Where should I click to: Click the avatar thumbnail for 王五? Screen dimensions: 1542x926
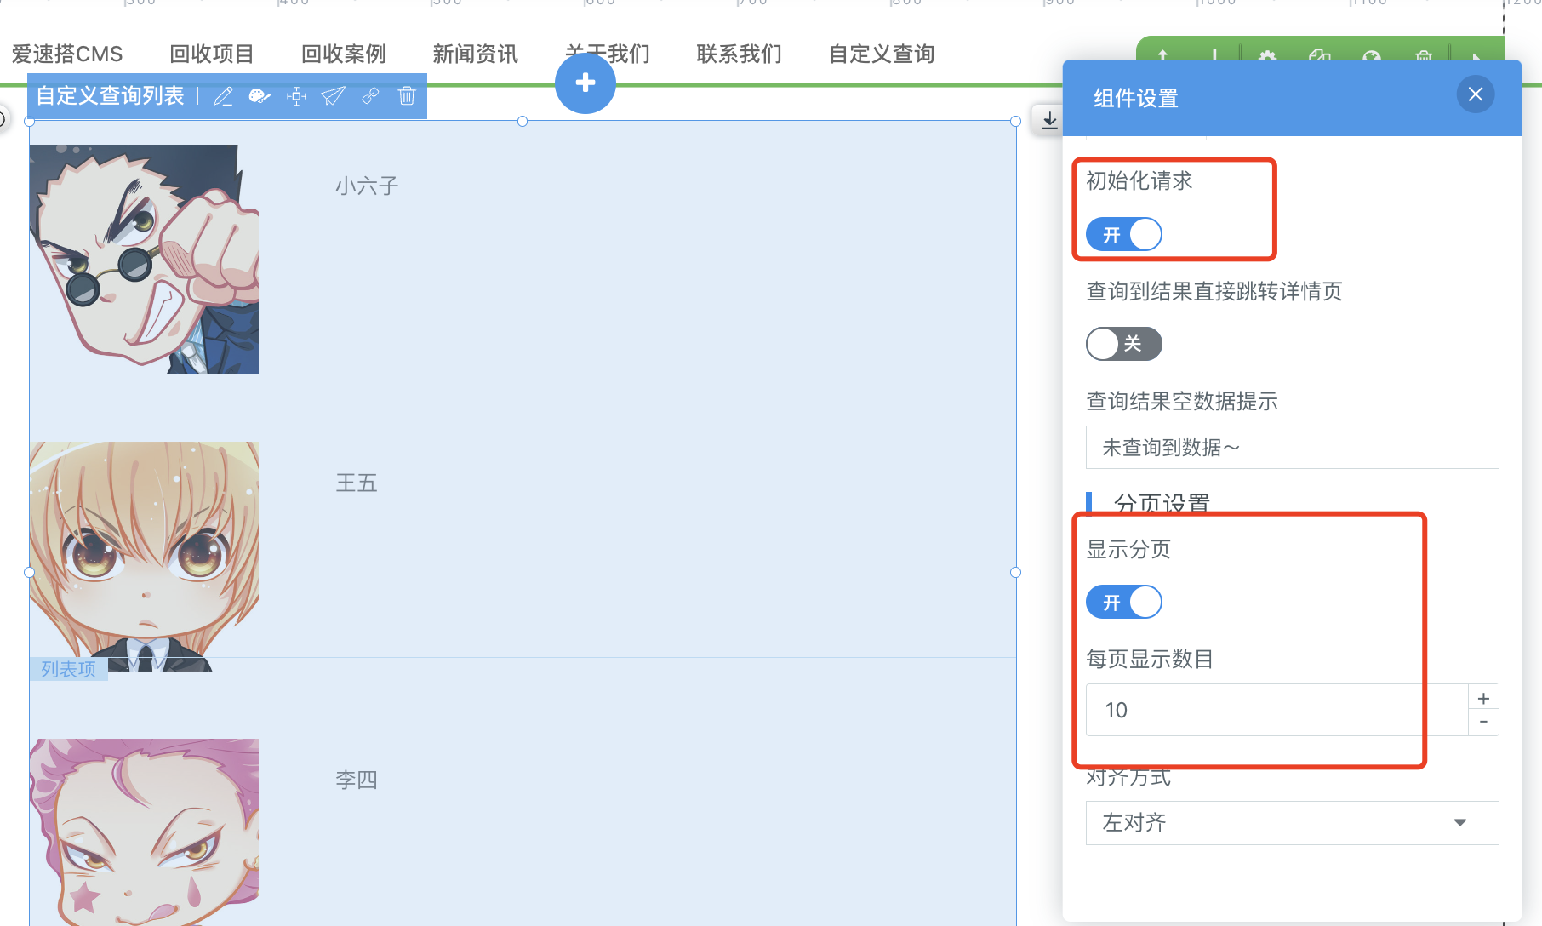pyautogui.click(x=144, y=556)
